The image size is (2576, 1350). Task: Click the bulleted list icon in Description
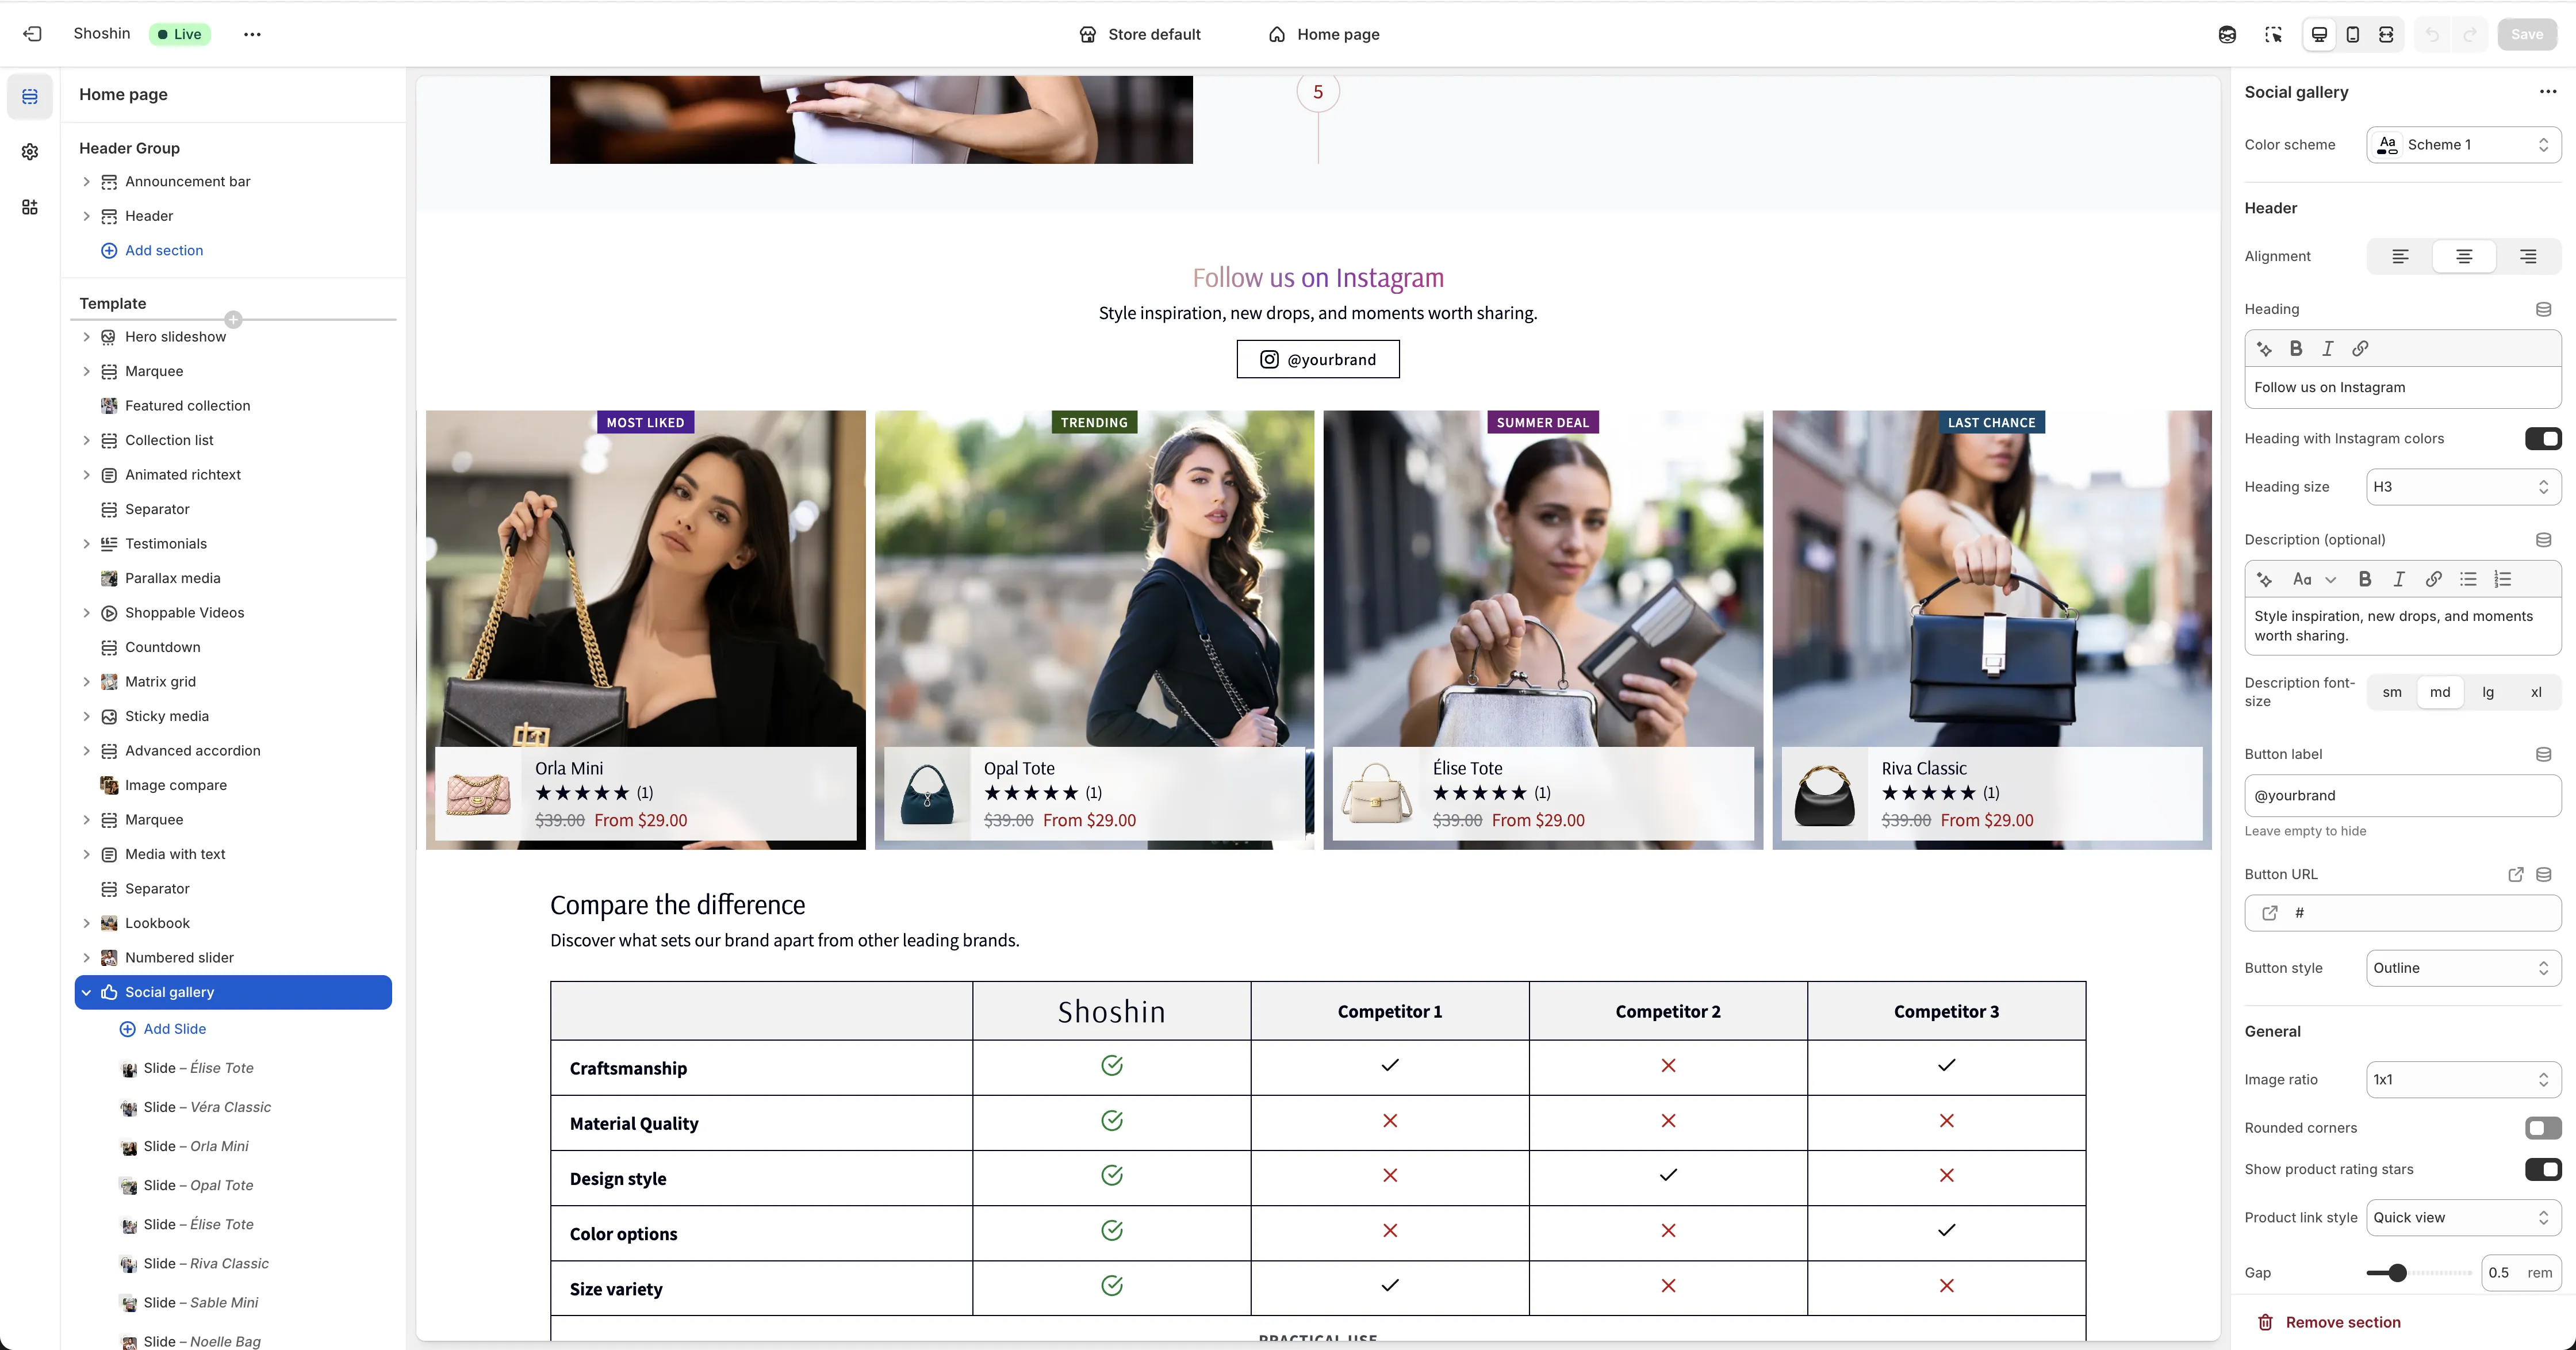point(2468,579)
